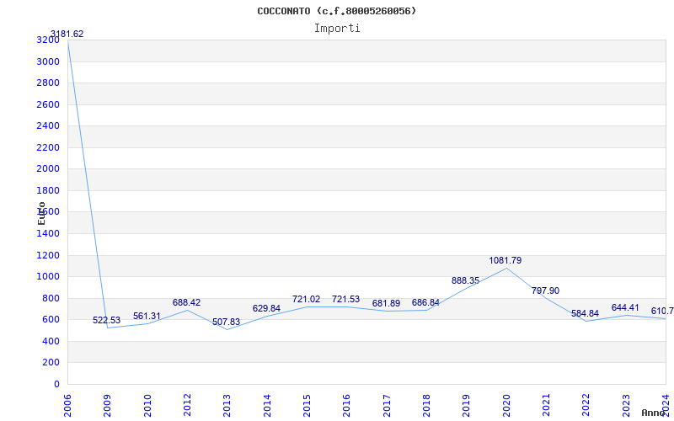Select the 2021 x-axis year label
674x421 pixels.
(x=546, y=406)
